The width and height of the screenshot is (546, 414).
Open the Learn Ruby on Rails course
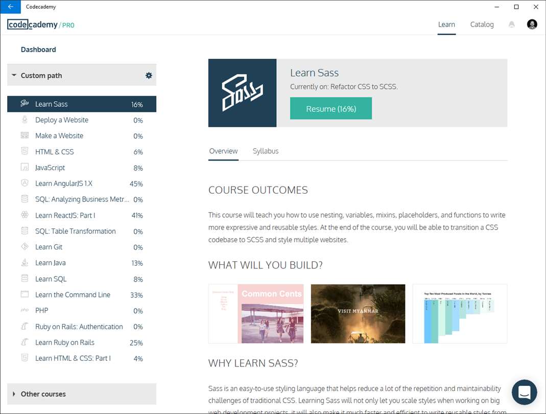pyautogui.click(x=82, y=342)
